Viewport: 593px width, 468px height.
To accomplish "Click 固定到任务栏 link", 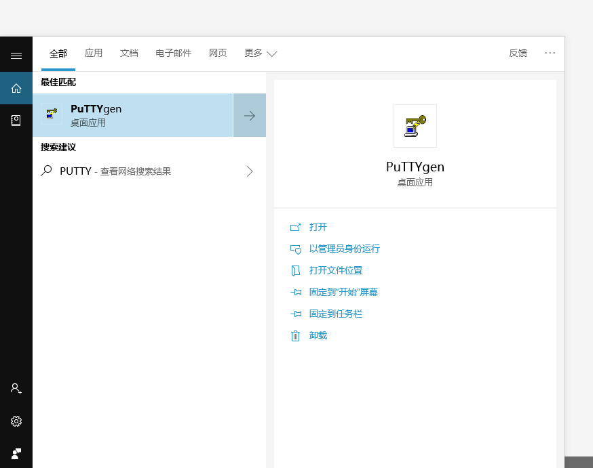I will tap(335, 314).
